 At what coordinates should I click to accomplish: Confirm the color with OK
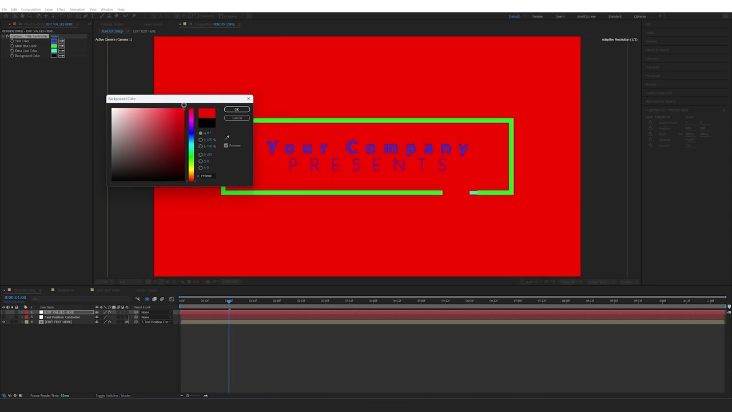click(237, 109)
